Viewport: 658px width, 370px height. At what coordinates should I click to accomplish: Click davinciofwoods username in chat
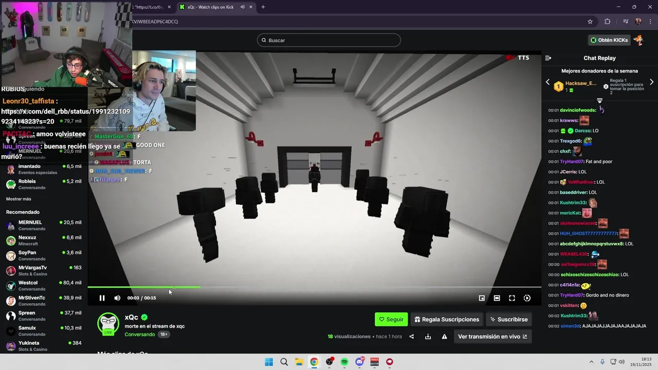click(578, 110)
